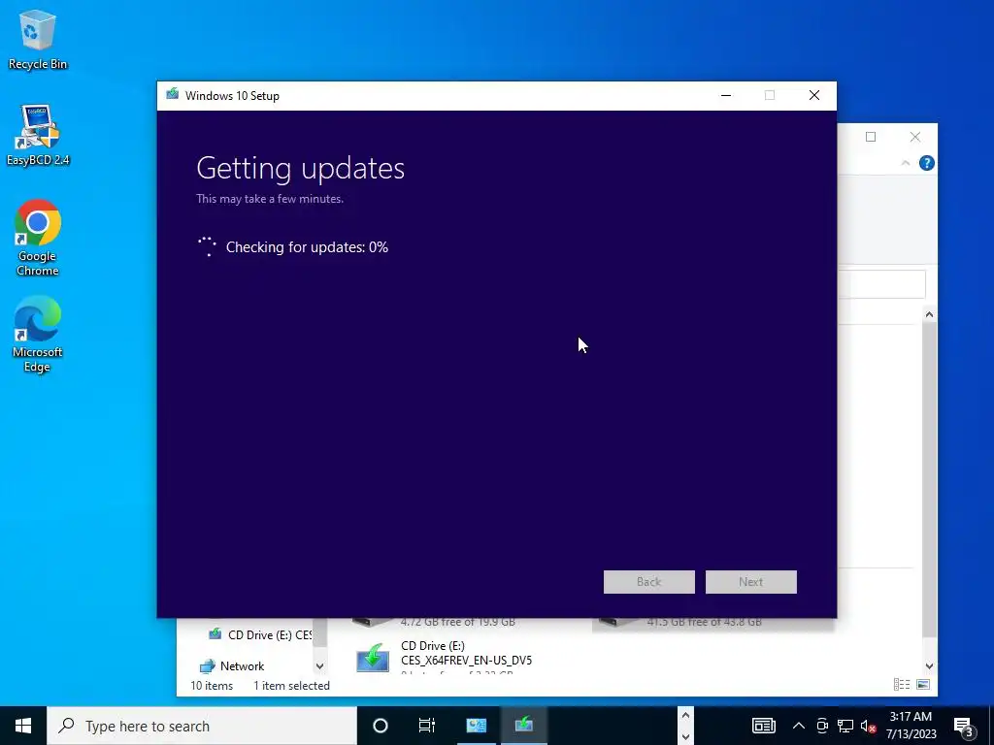Click the disabled Back button in Setup
This screenshot has height=745, width=994.
(x=649, y=582)
